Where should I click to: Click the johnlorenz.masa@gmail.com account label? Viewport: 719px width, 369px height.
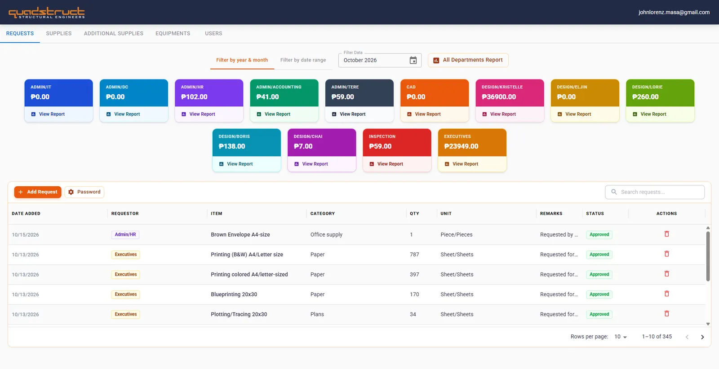[674, 13]
